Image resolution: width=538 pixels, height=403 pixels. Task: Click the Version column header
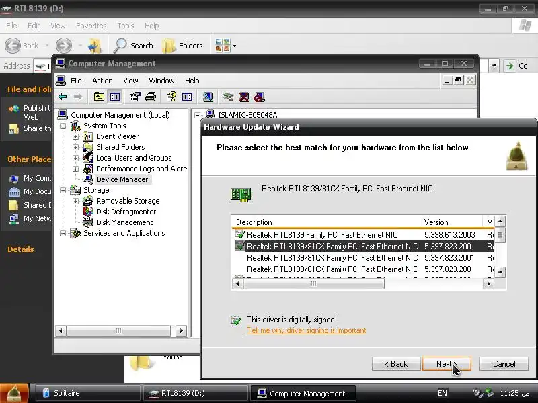pos(451,222)
